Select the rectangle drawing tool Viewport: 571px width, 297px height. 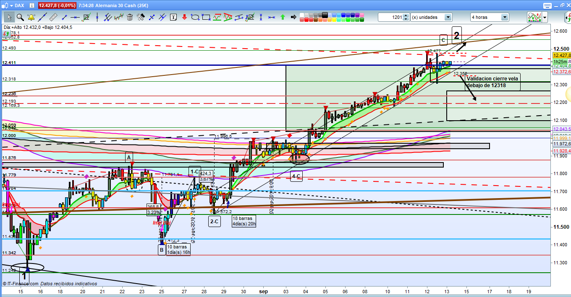pos(206,17)
